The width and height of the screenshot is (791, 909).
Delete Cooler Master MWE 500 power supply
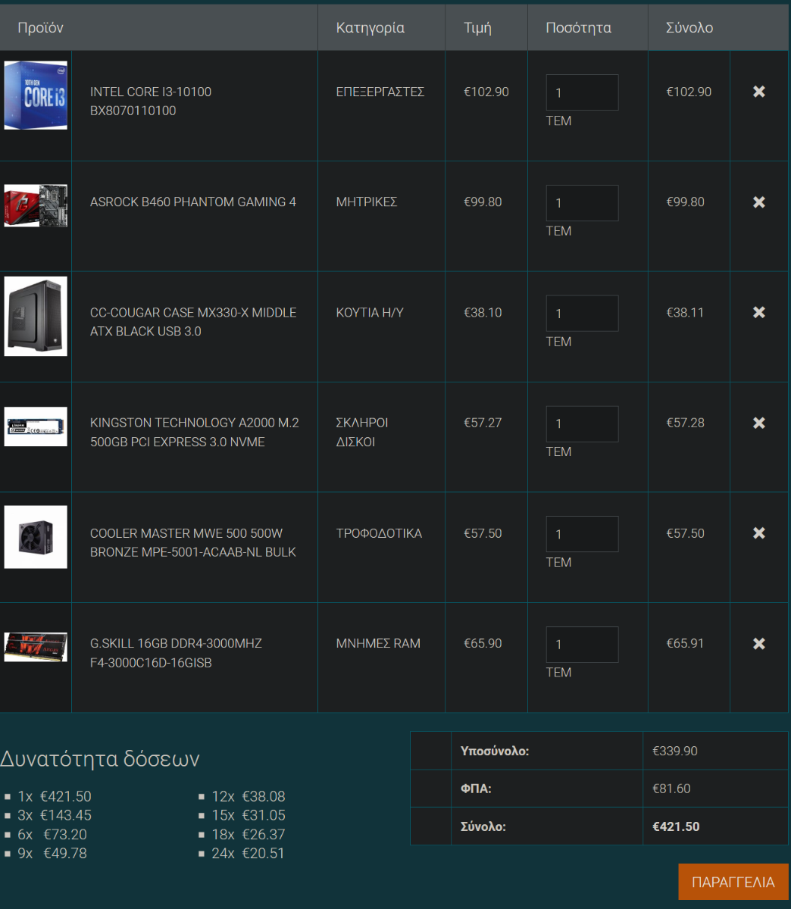(x=758, y=533)
